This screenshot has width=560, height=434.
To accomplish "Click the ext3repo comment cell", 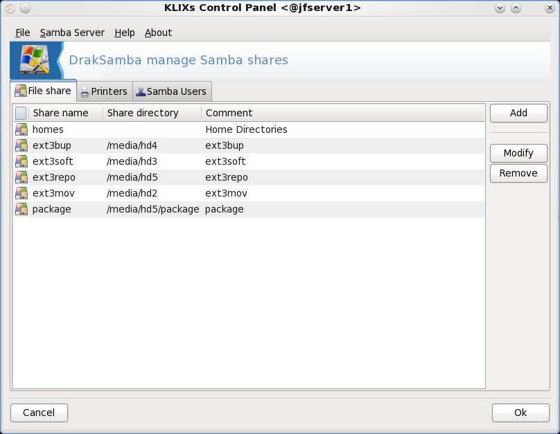I will coord(226,177).
